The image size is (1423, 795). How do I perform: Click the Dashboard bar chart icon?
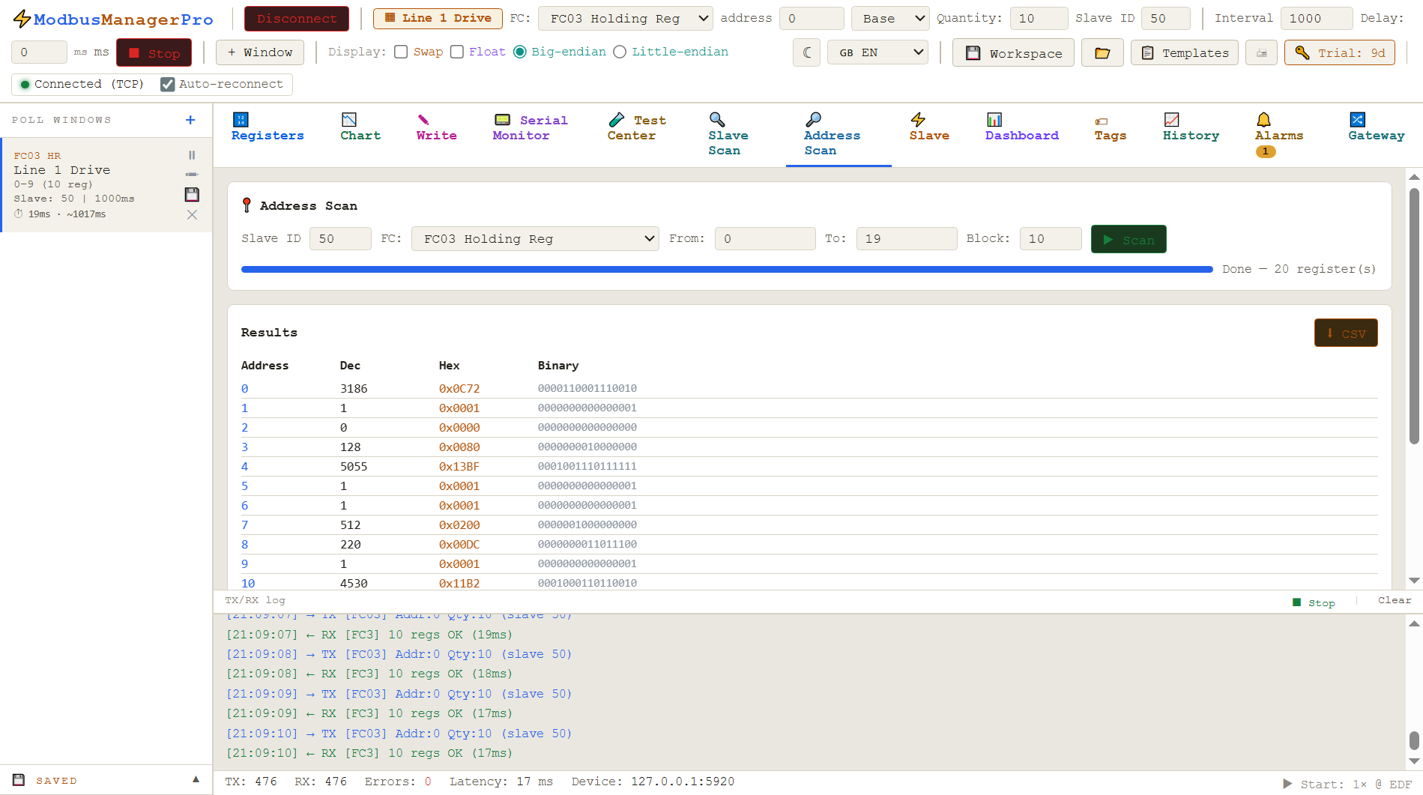click(994, 119)
